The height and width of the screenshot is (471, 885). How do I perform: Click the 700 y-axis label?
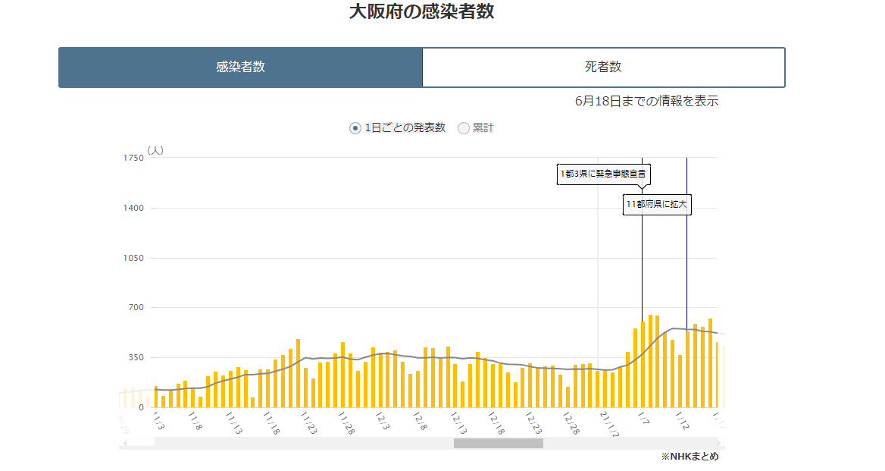(x=136, y=307)
